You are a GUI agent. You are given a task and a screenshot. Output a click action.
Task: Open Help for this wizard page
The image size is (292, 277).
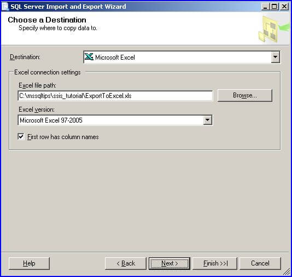tap(29, 263)
